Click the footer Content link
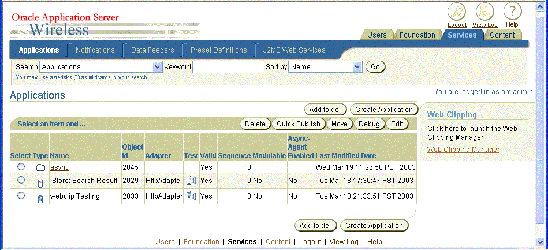The image size is (548, 250). (x=278, y=241)
